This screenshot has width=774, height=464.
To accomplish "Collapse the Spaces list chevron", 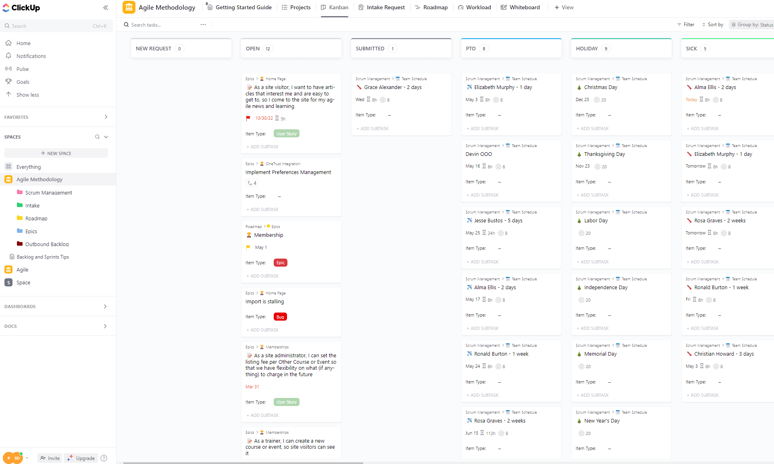I will tap(106, 137).
